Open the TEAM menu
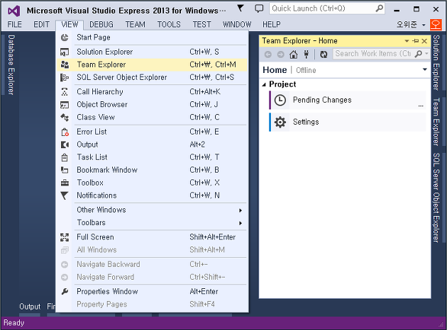Screen dimensions: 447x330 (x=135, y=25)
